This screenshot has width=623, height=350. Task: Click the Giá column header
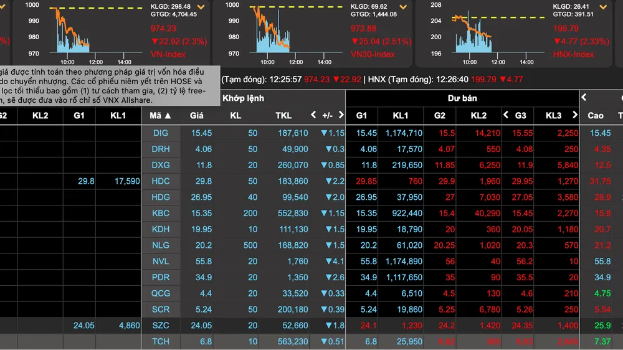pyautogui.click(x=196, y=116)
